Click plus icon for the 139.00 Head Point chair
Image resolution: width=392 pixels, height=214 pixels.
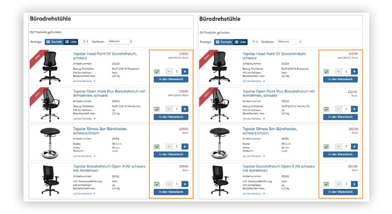click(x=185, y=72)
